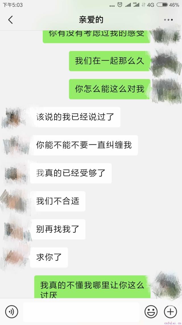Select the message 你怎么能这么对我
Screen dimensions: 182x325
pos(109,89)
